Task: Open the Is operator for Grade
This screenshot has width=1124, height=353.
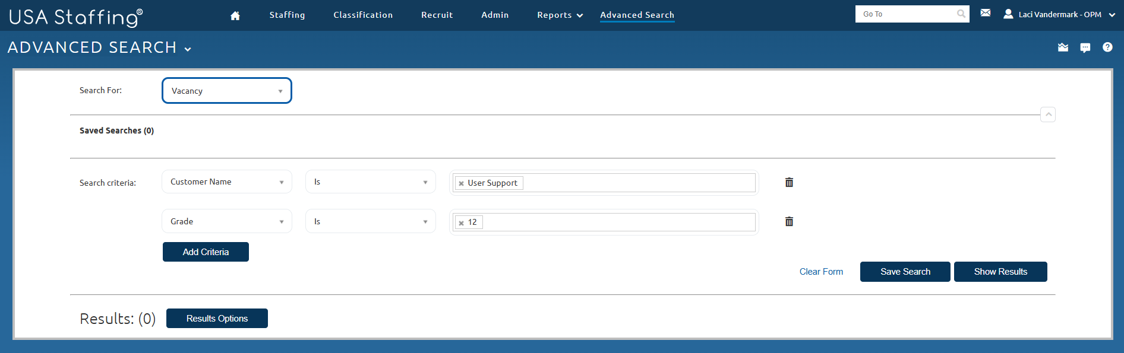Action: click(x=371, y=221)
